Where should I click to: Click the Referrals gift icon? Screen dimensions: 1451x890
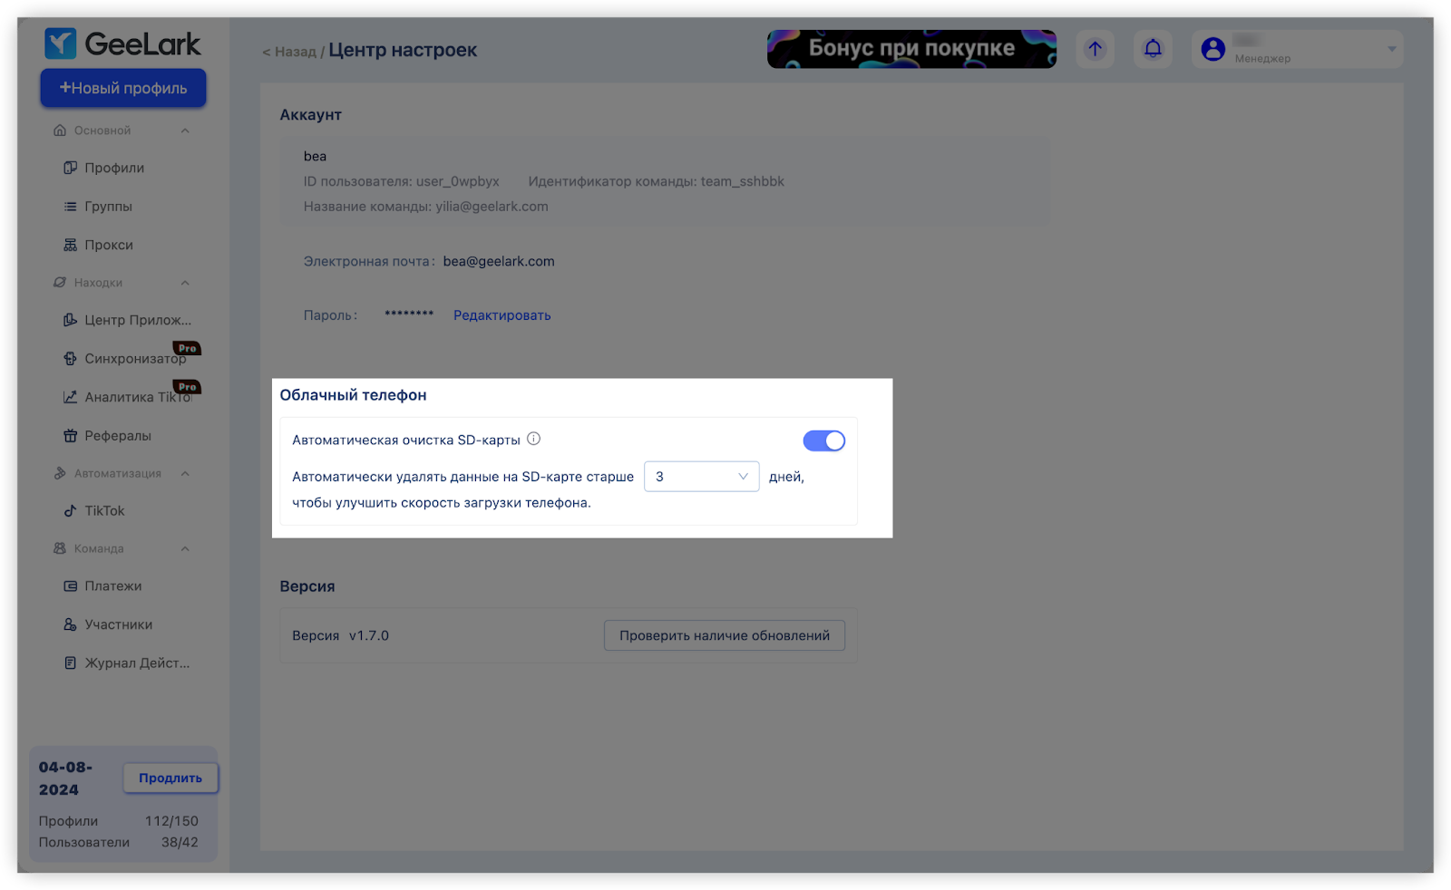click(70, 436)
